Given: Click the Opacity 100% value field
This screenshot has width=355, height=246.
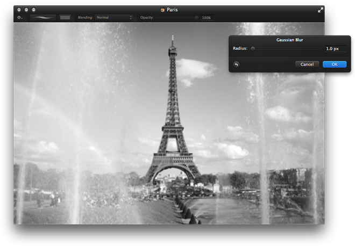Looking at the screenshot, I should click(207, 18).
